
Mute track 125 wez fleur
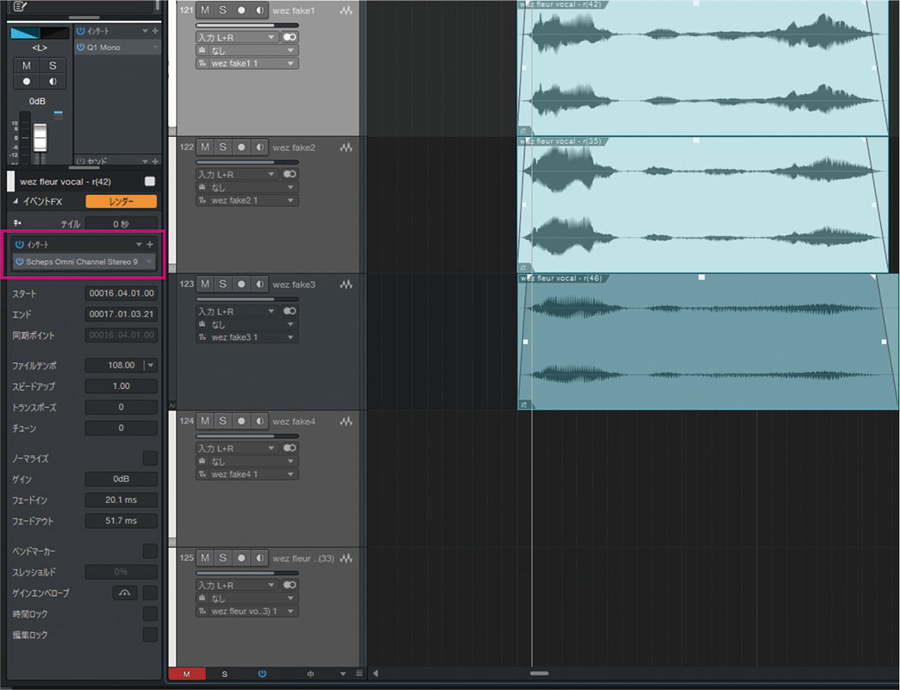click(205, 558)
